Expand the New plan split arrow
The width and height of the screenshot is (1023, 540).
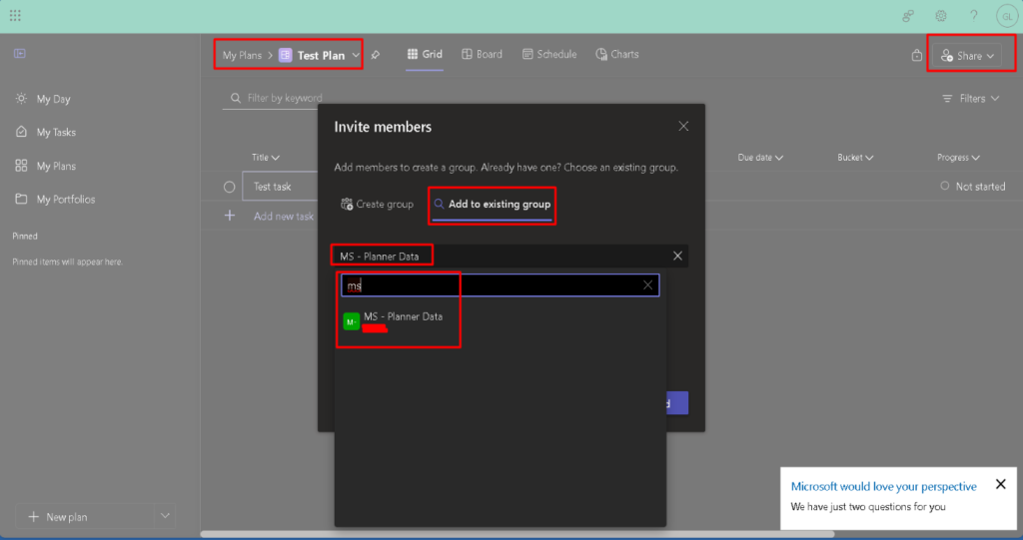point(165,516)
